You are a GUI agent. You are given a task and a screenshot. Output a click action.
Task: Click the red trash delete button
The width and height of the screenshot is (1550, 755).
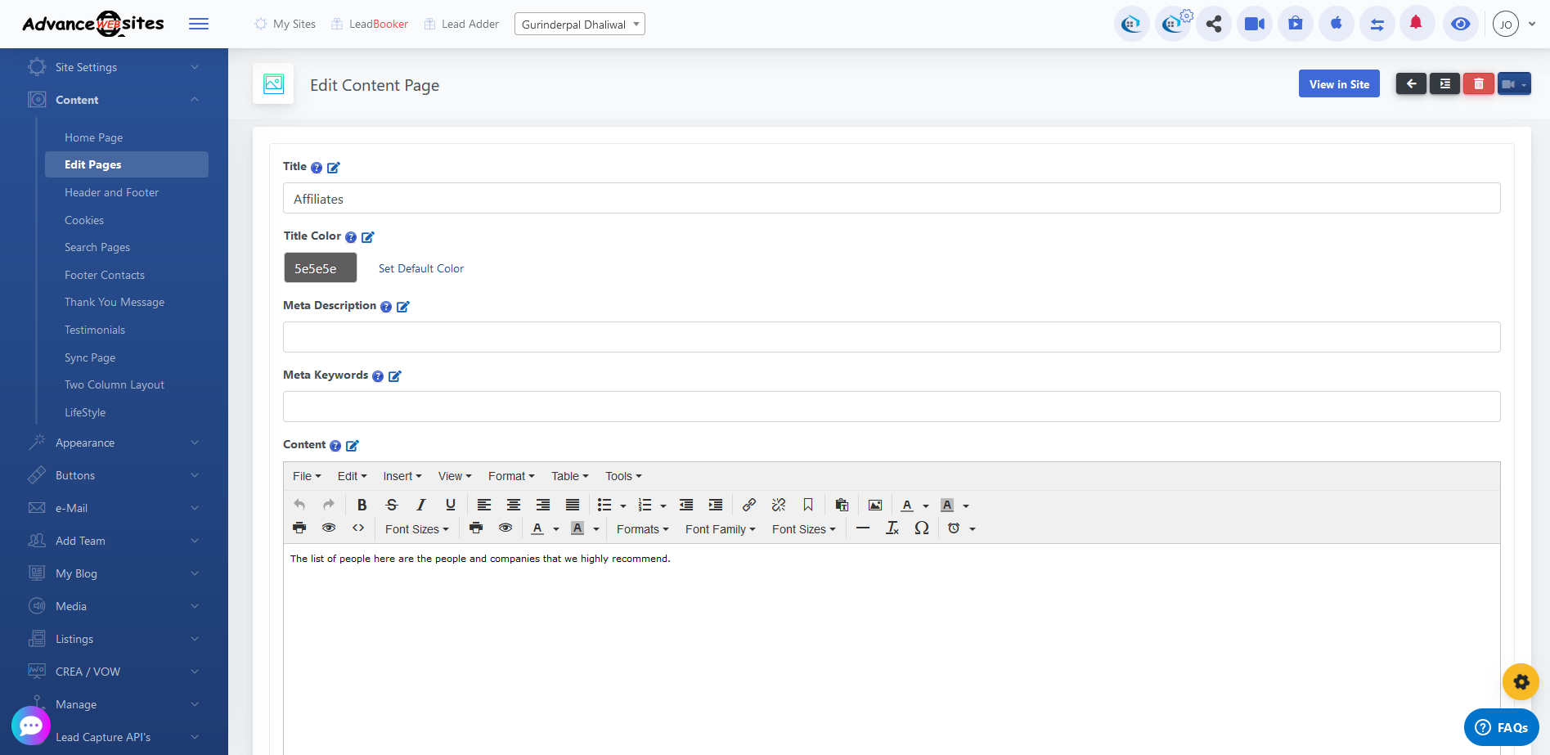point(1478,84)
